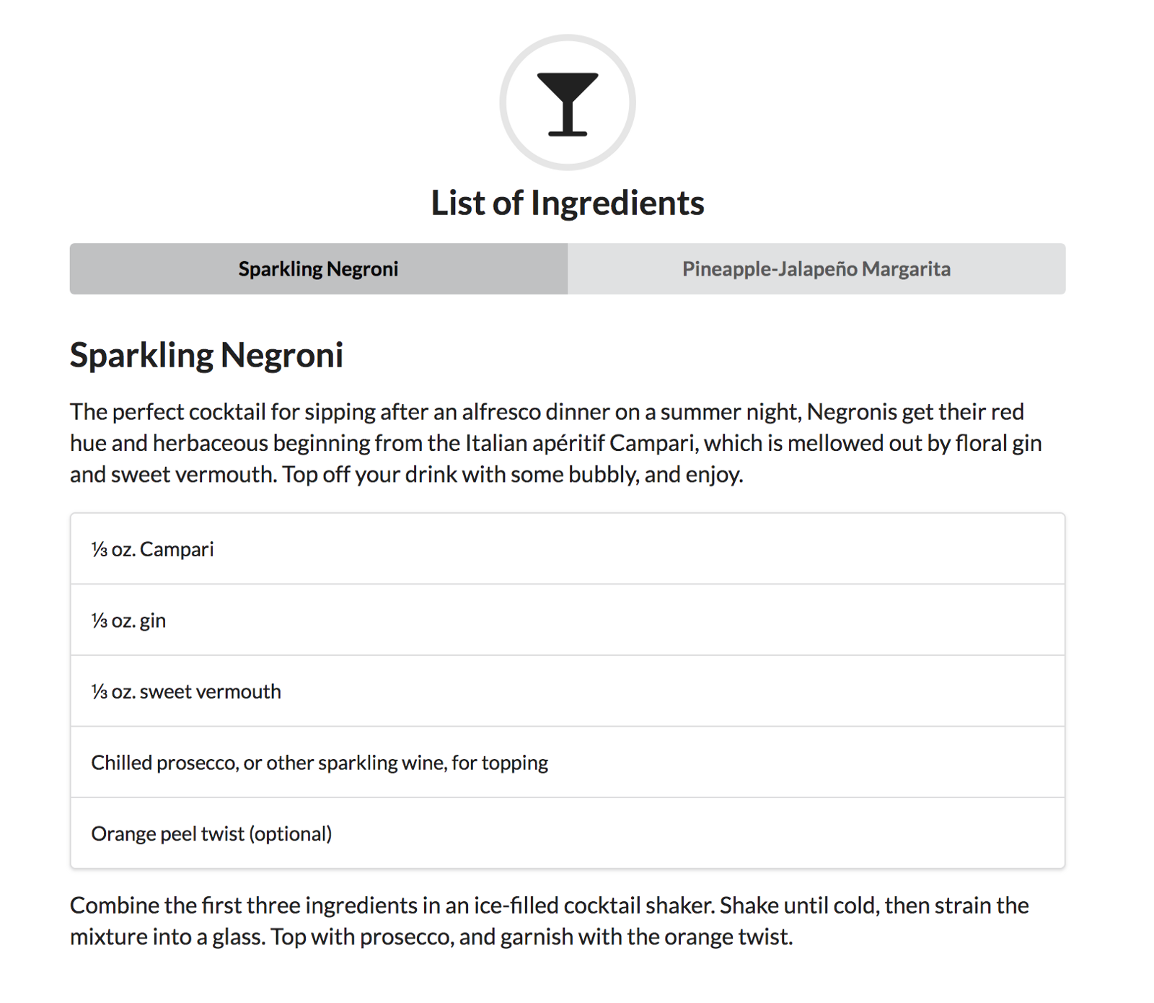Switch to the Sparkling Negroni tab
This screenshot has height=1003, width=1154.
coord(319,268)
